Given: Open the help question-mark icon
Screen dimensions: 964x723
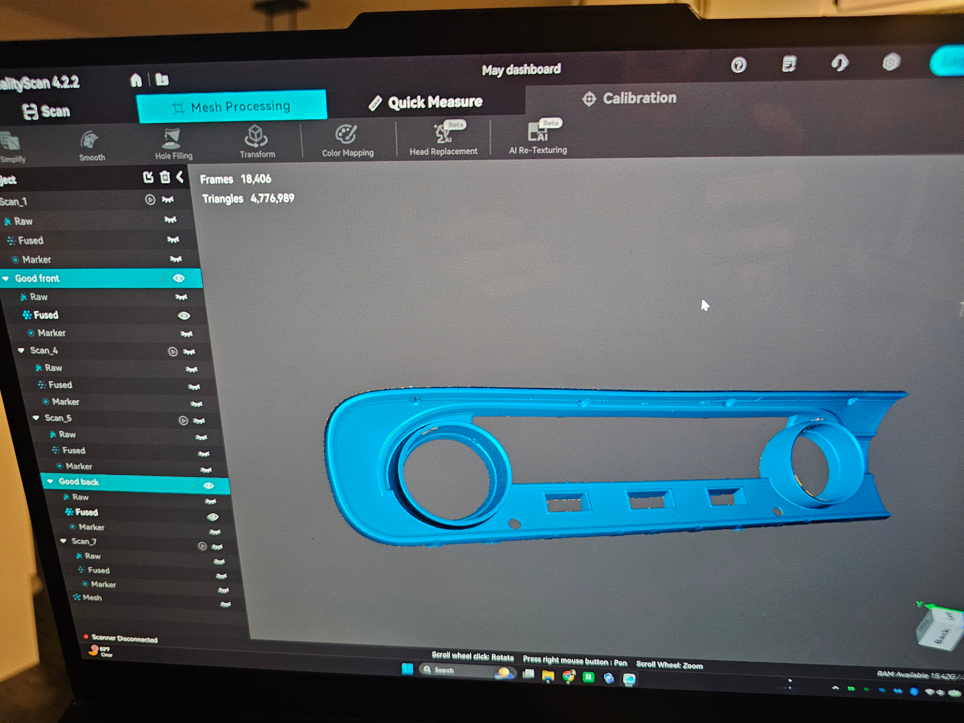Looking at the screenshot, I should 739,65.
